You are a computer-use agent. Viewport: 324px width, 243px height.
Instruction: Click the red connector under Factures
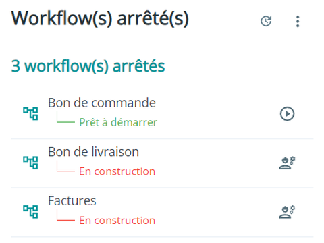coord(65,215)
